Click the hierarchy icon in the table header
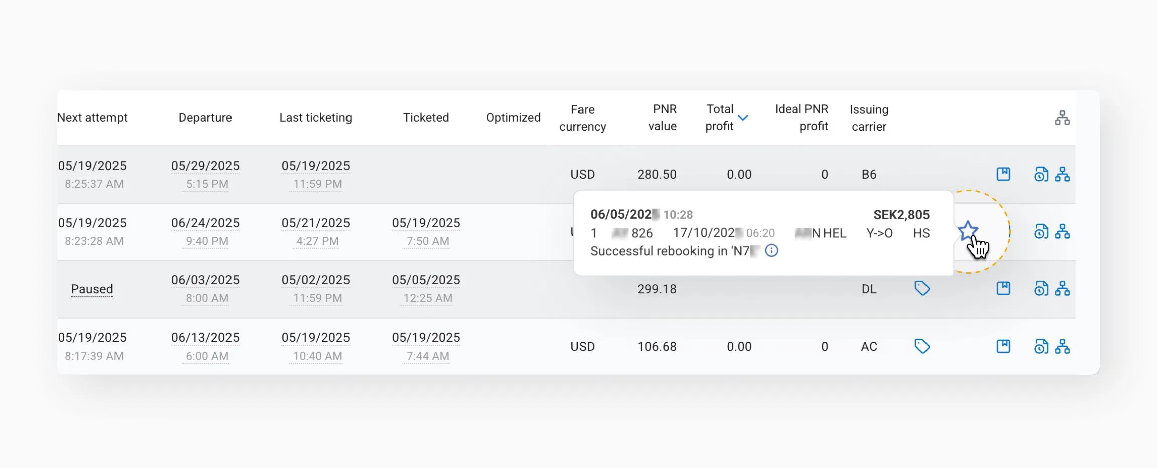This screenshot has width=1157, height=468. (x=1062, y=118)
